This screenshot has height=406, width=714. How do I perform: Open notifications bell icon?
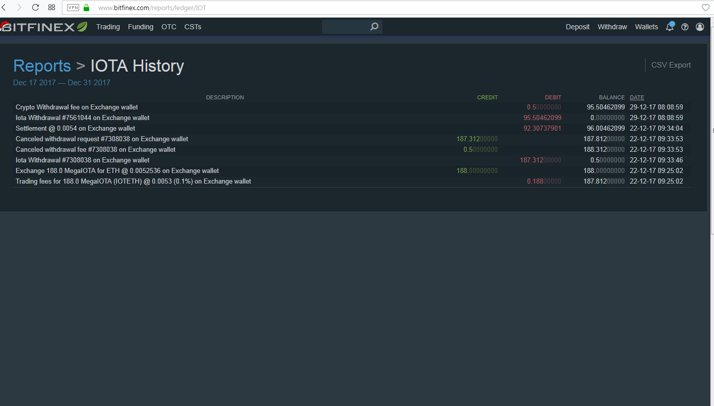[670, 27]
